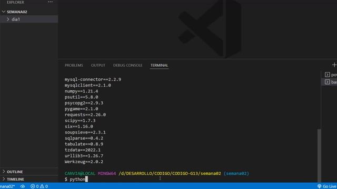Image resolution: width=337 pixels, height=189 pixels.
Task: Click the requests==2.26.0 line
Action: (x=85, y=114)
